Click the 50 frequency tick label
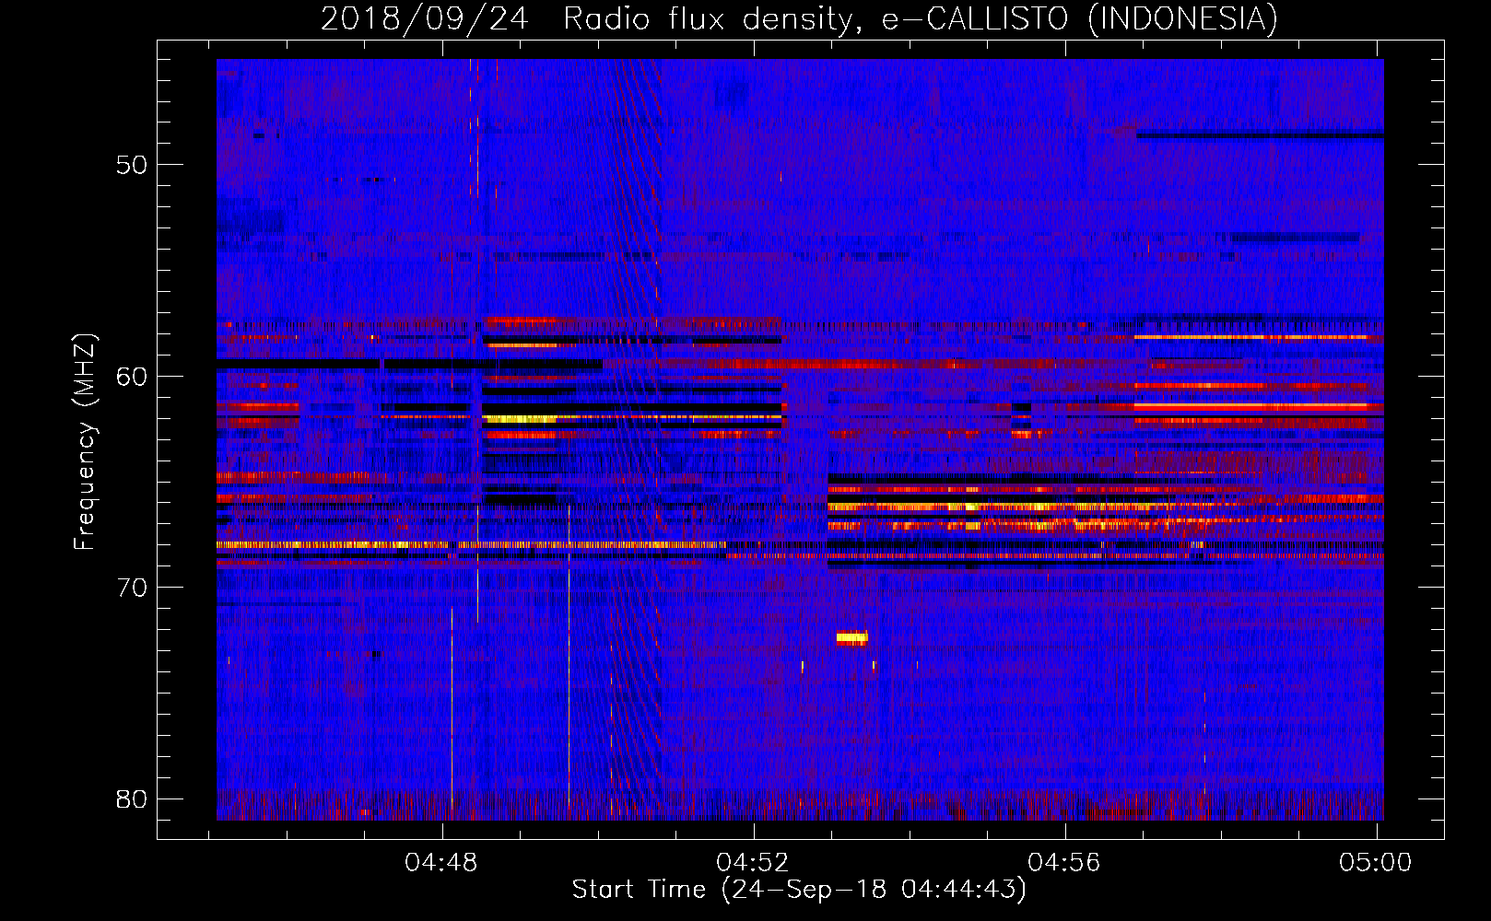The image size is (1491, 921). (x=132, y=166)
